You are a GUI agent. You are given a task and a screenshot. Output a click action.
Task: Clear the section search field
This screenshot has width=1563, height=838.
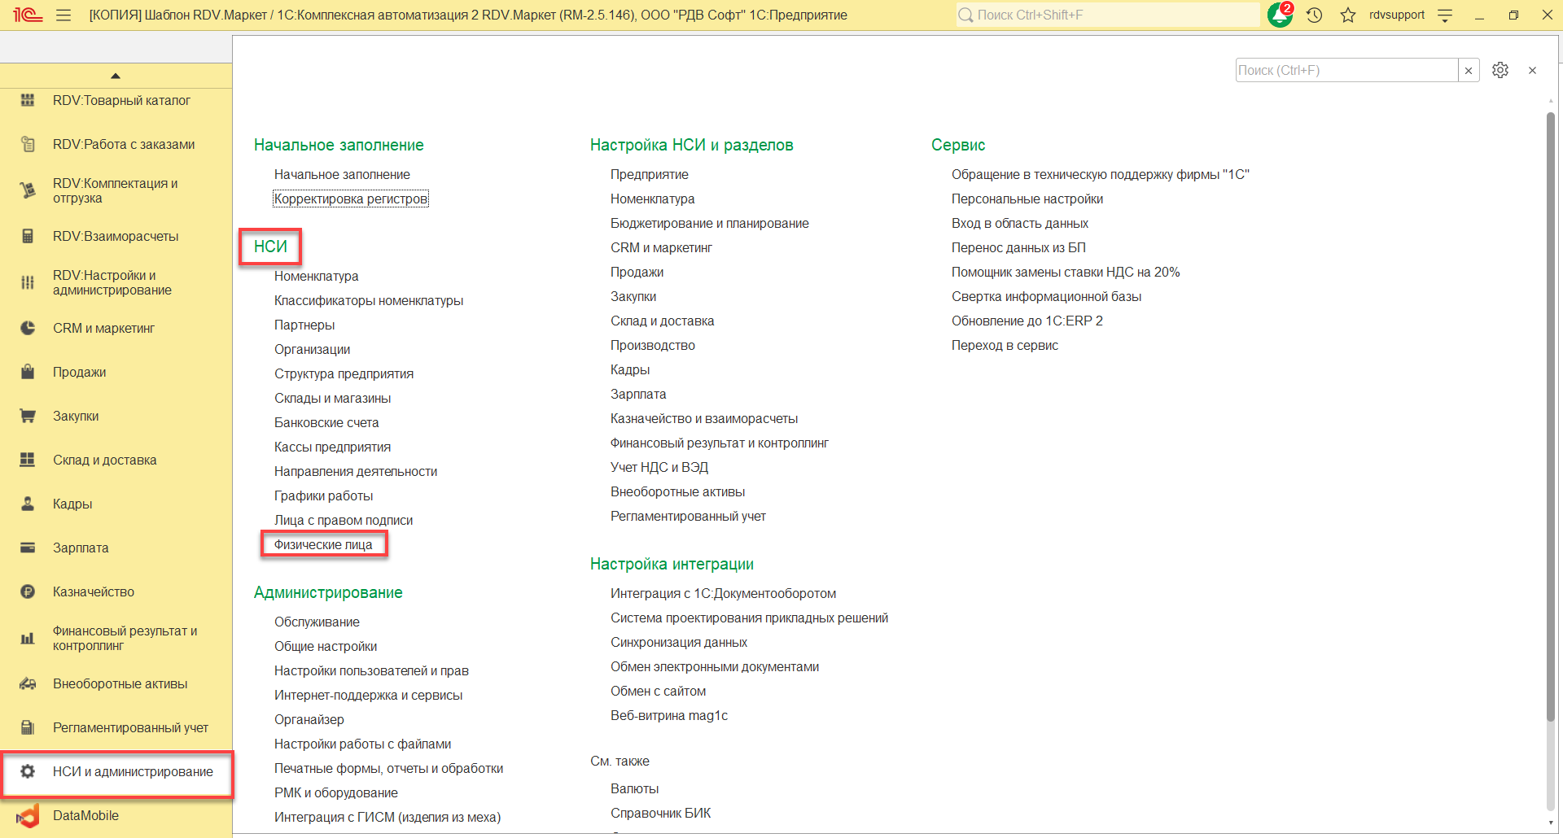coord(1469,70)
